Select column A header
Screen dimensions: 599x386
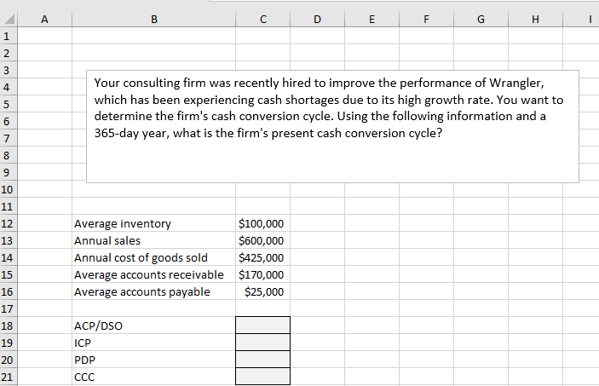tap(44, 19)
